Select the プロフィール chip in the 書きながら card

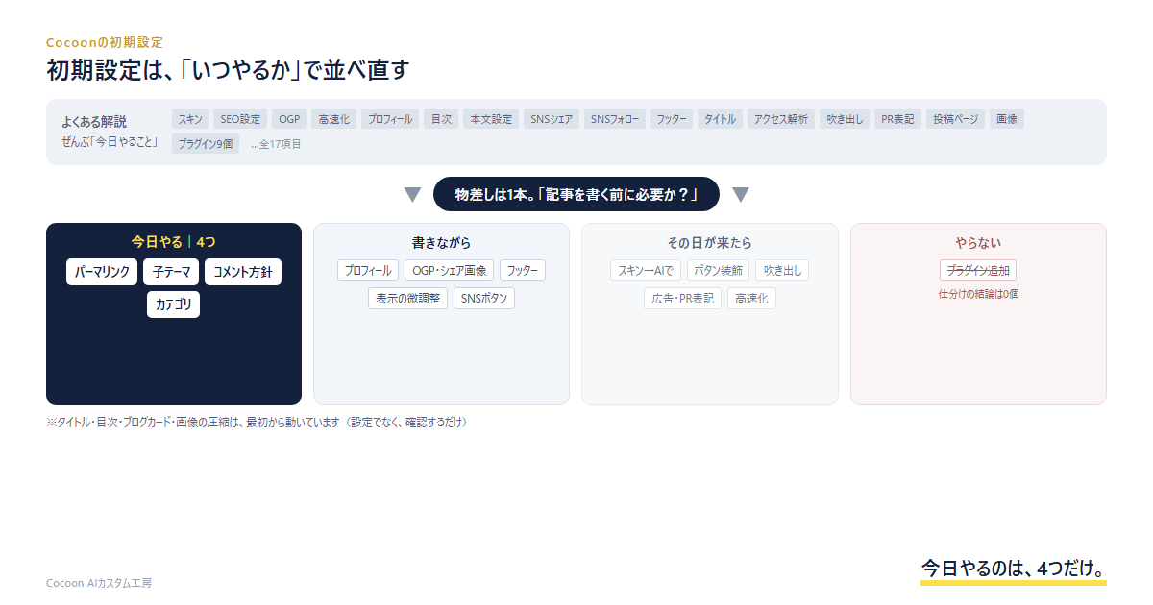[368, 271]
